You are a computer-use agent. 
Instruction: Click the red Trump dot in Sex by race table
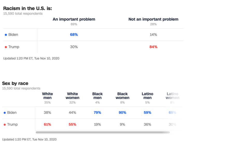coord(5,125)
